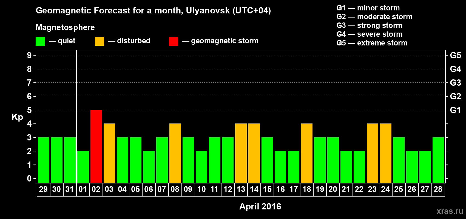Click the '— geomagnetic storm' legend label
466x219 pixels.
pyautogui.click(x=220, y=41)
